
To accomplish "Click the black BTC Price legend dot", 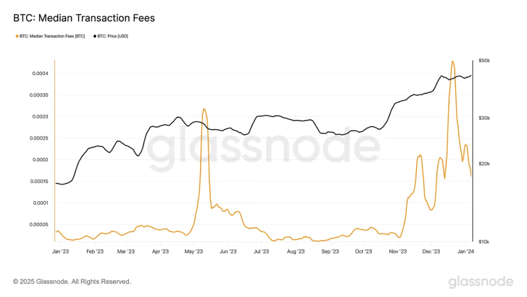I will point(95,36).
